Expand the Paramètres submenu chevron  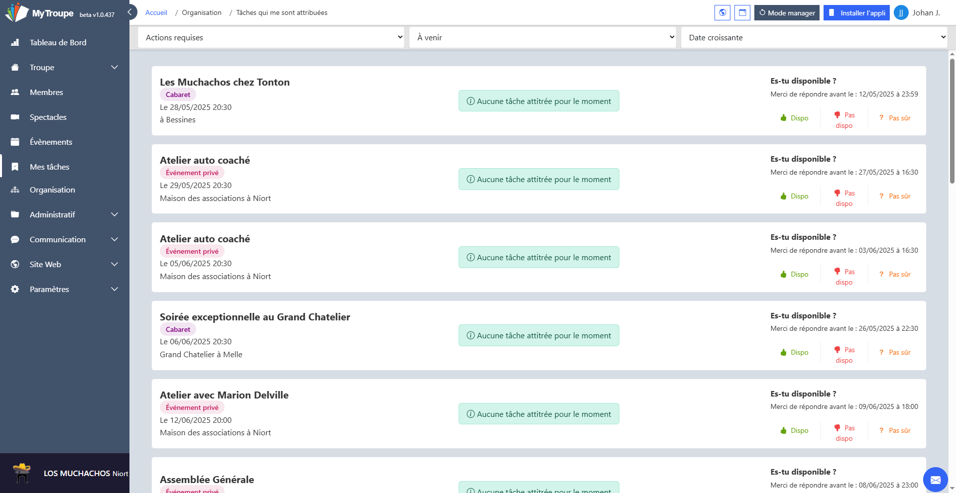115,289
